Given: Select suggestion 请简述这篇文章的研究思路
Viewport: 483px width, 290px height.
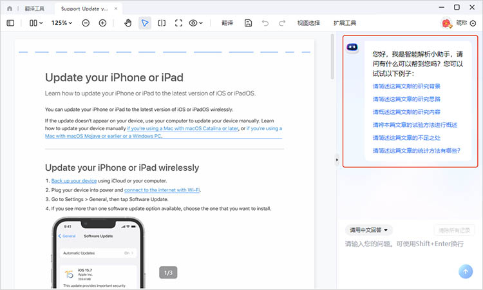Looking at the screenshot, I should (x=406, y=99).
